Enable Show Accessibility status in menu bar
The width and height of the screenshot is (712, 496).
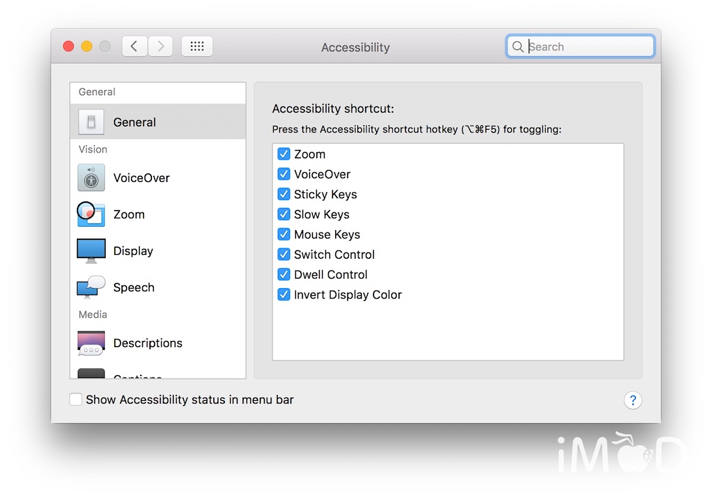(x=76, y=400)
